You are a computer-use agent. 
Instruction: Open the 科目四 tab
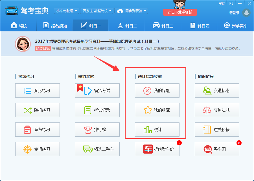tap(199, 25)
